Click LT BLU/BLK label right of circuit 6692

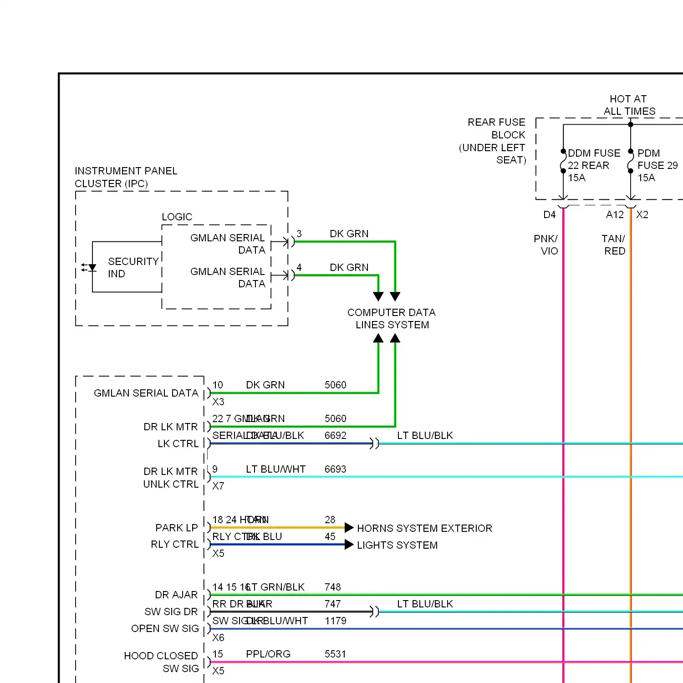click(x=425, y=435)
